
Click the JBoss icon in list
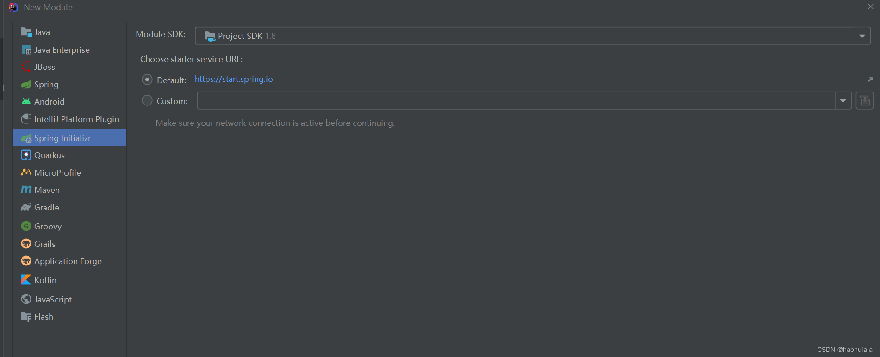tap(26, 67)
